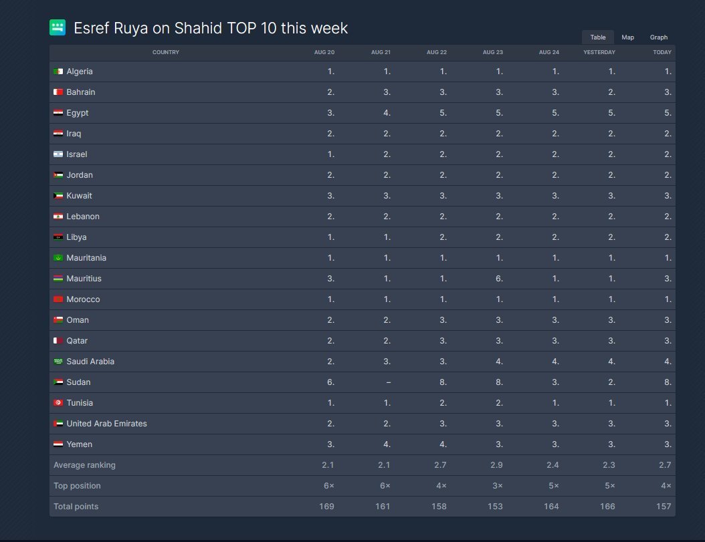Image resolution: width=705 pixels, height=542 pixels.
Task: Click the Saudi Arabia flag icon
Action: (58, 362)
